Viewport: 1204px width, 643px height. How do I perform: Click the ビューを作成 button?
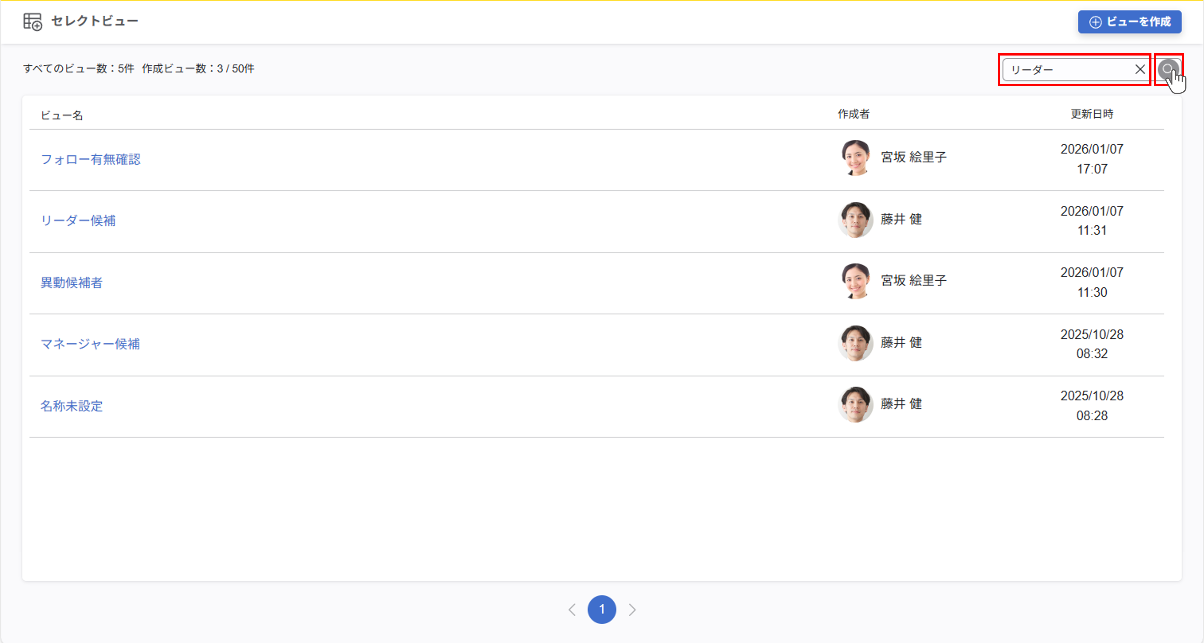coord(1129,22)
